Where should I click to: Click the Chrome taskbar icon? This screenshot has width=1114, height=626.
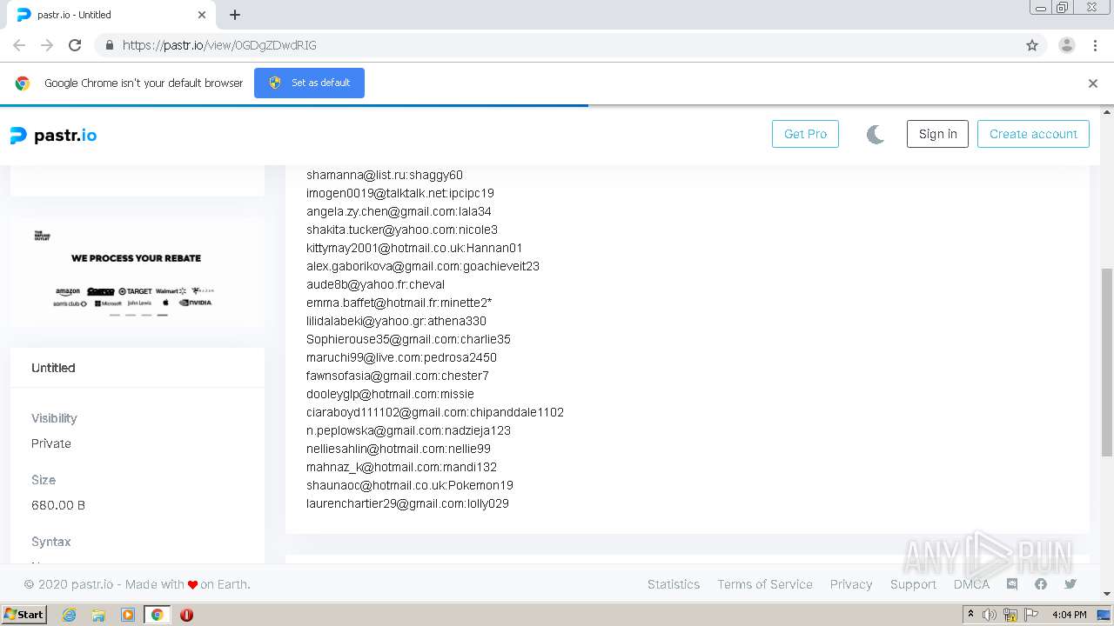[x=157, y=615]
